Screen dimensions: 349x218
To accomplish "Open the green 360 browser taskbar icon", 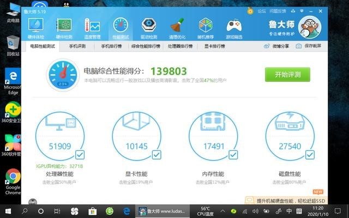I will 110,211.
